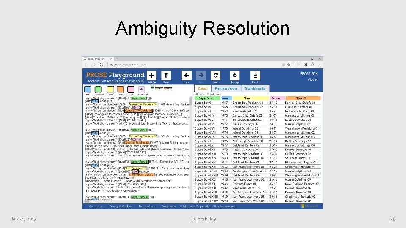The image size is (406, 228).
Task: Go back with the browser back arrow
Action: point(86,65)
